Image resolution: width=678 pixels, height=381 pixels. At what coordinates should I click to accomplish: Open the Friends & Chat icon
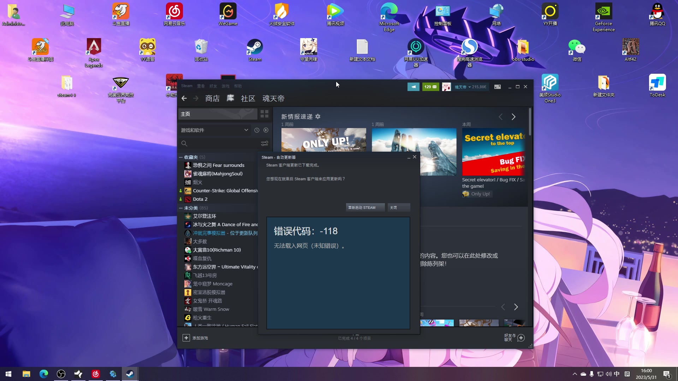(x=521, y=338)
